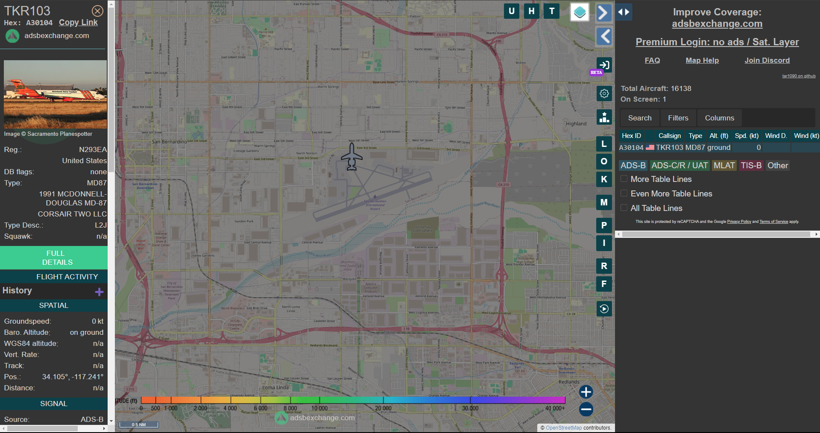Click the H map toggle button
Viewport: 820px width, 433px height.
point(531,11)
